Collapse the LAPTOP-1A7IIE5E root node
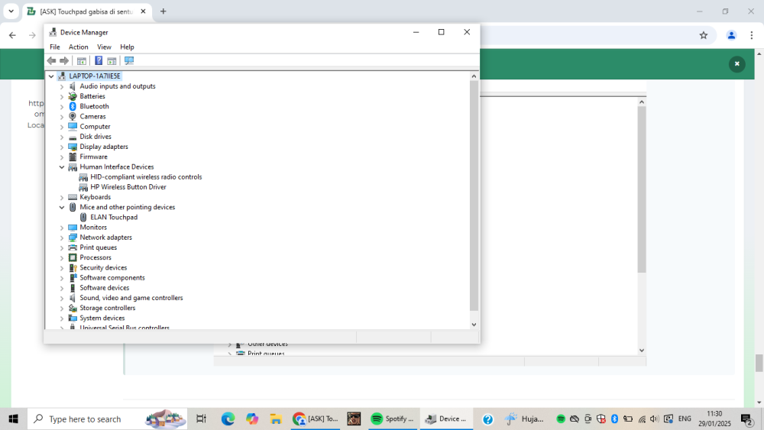Screen dimensions: 764x430 click(x=51, y=76)
